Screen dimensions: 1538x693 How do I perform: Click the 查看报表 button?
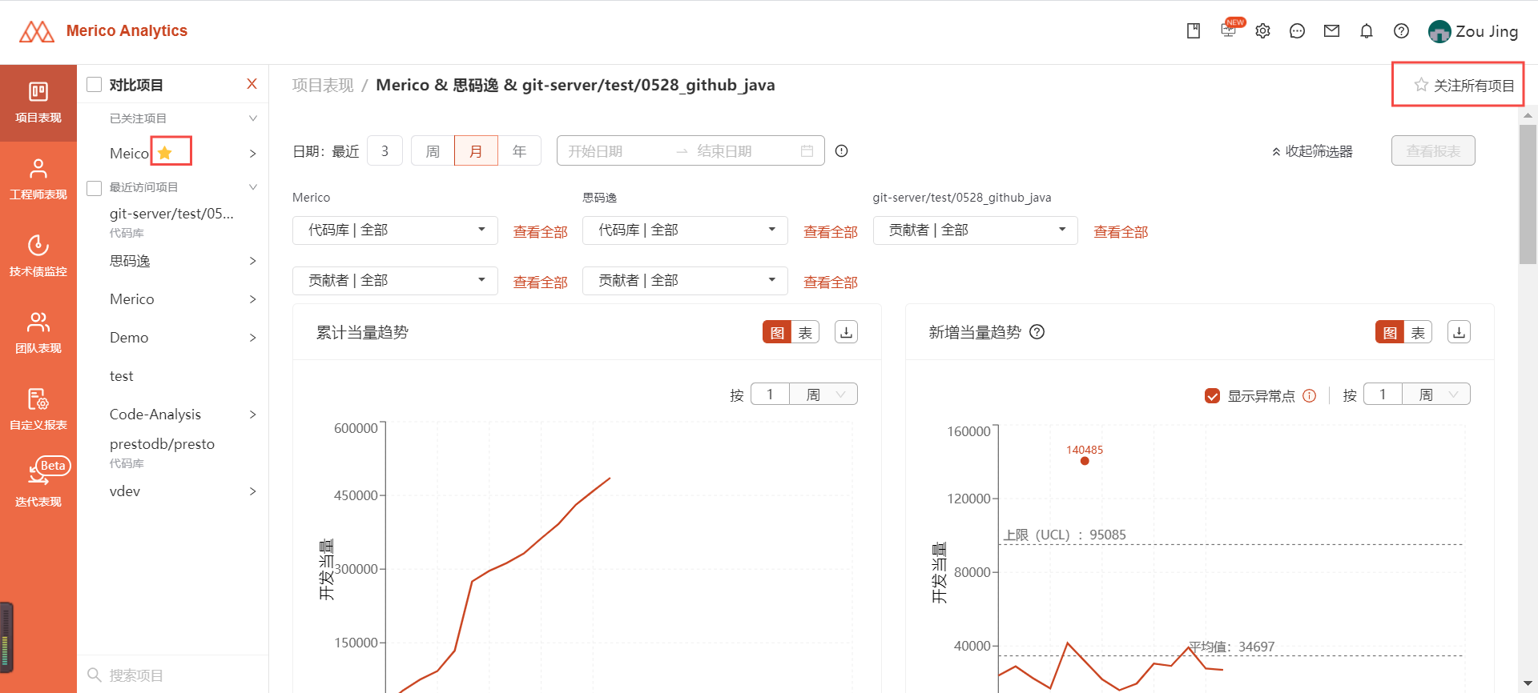(x=1433, y=150)
